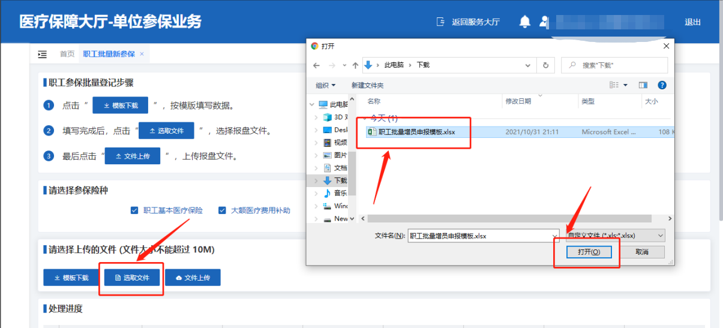
Task: Click the 取消 button in dialog
Action: (642, 252)
